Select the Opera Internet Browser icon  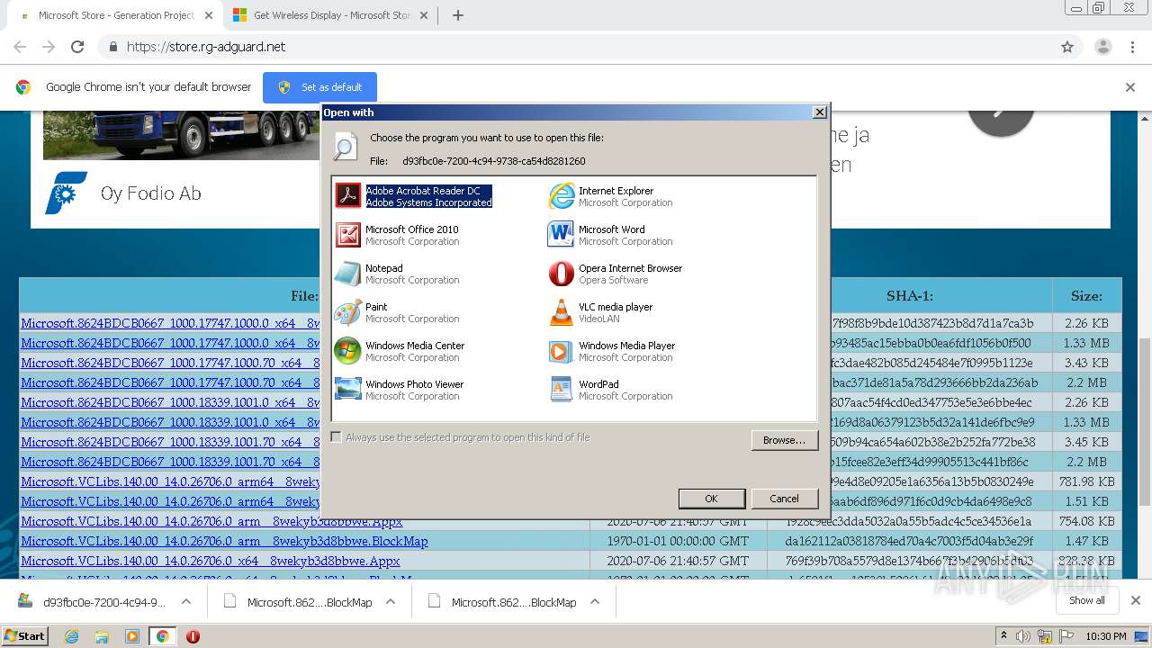562,274
